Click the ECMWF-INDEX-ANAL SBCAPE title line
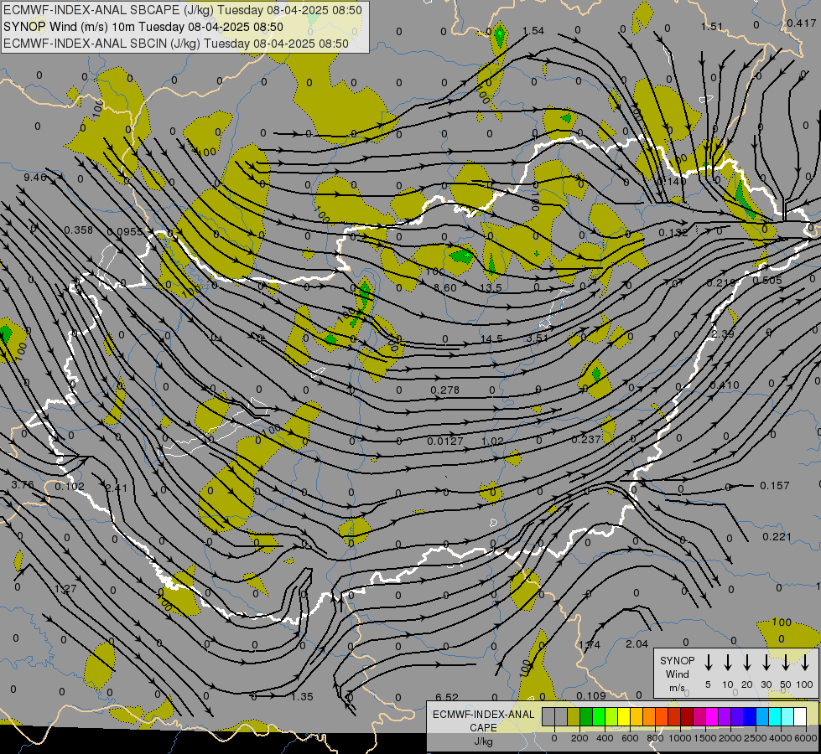This screenshot has height=754, width=821. pos(182,10)
